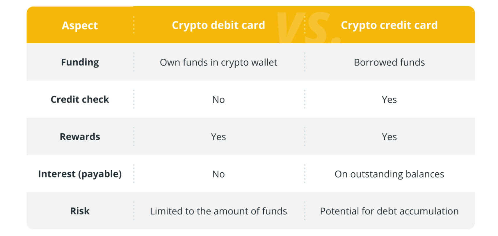This screenshot has height=236, width=498.
Task: Click 'Potential for debt accumulation' cell
Action: point(389,211)
